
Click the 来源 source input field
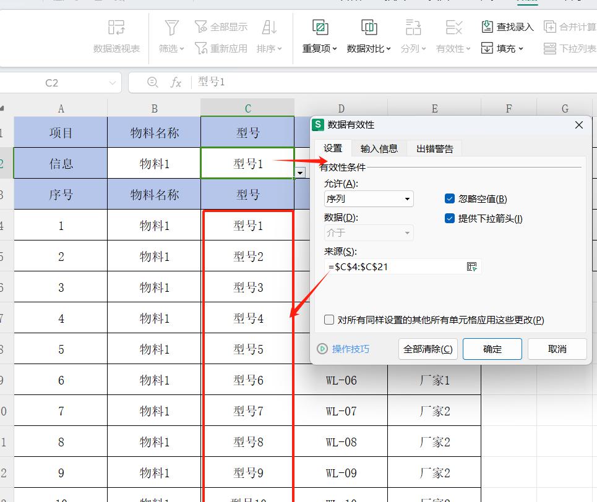click(x=395, y=267)
